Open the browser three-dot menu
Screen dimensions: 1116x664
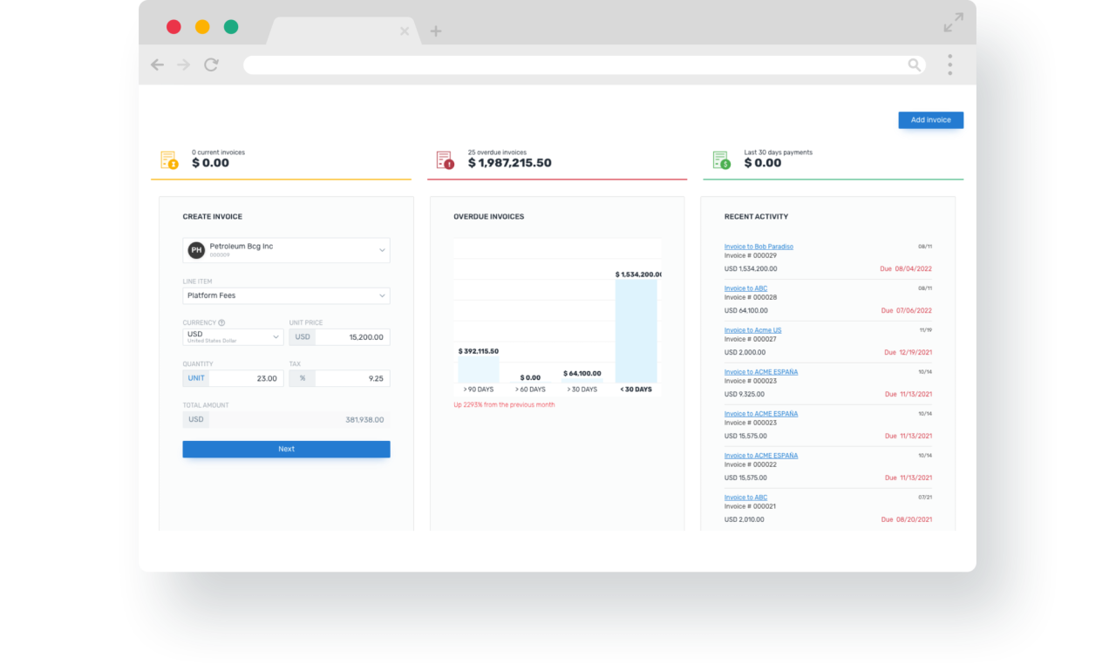(949, 64)
